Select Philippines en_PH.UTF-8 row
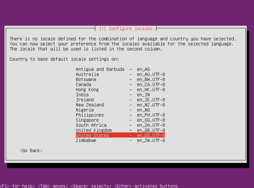The height and width of the screenshot is (188, 254). [x=120, y=115]
